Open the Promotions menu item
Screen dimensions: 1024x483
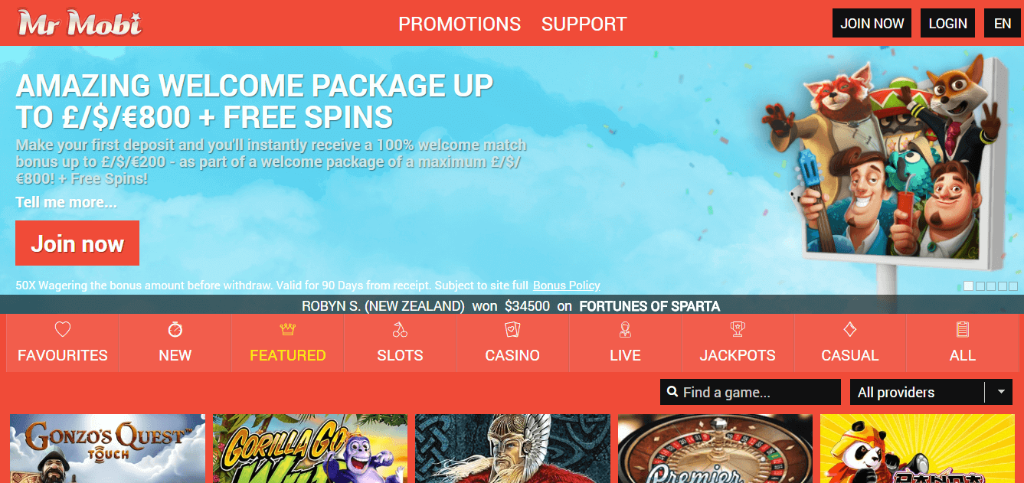pos(460,24)
